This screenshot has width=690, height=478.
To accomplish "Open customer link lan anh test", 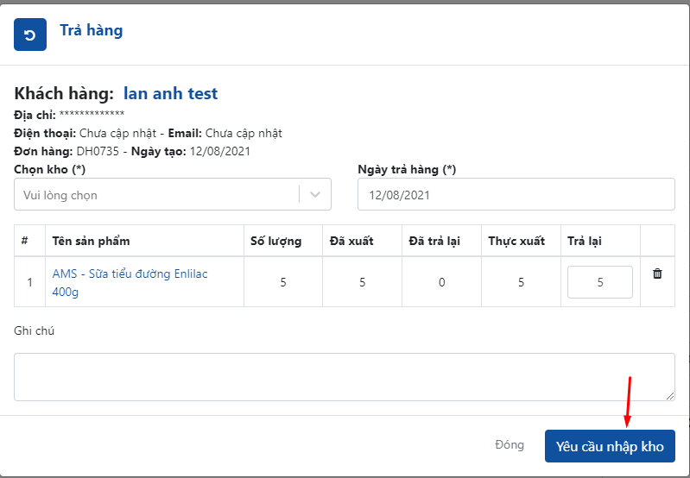I will tap(170, 93).
